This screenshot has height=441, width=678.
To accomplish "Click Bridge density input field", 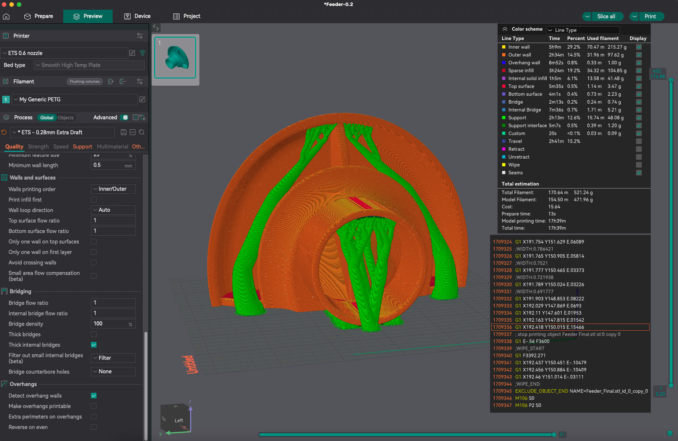I will pos(113,324).
